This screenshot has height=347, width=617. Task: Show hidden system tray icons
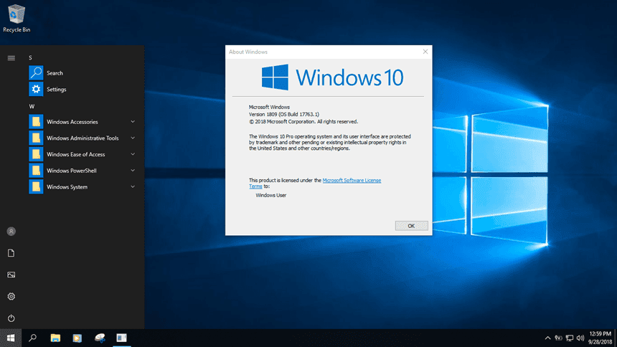(x=547, y=338)
